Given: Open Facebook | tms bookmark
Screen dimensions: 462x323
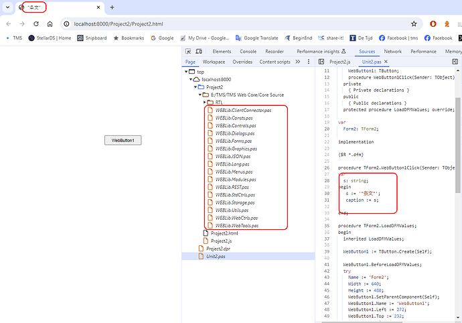Looking at the screenshot, I should click(398, 38).
